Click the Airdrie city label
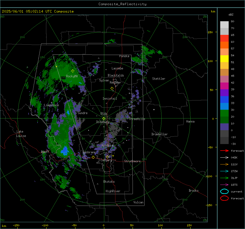 [x=107, y=145]
